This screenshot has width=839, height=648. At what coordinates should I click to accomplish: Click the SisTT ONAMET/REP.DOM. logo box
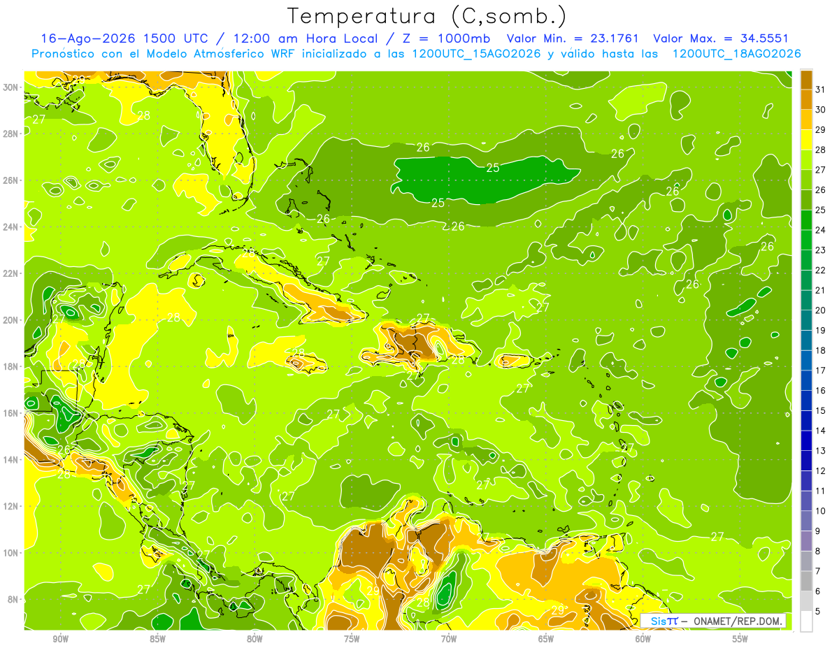(x=713, y=621)
